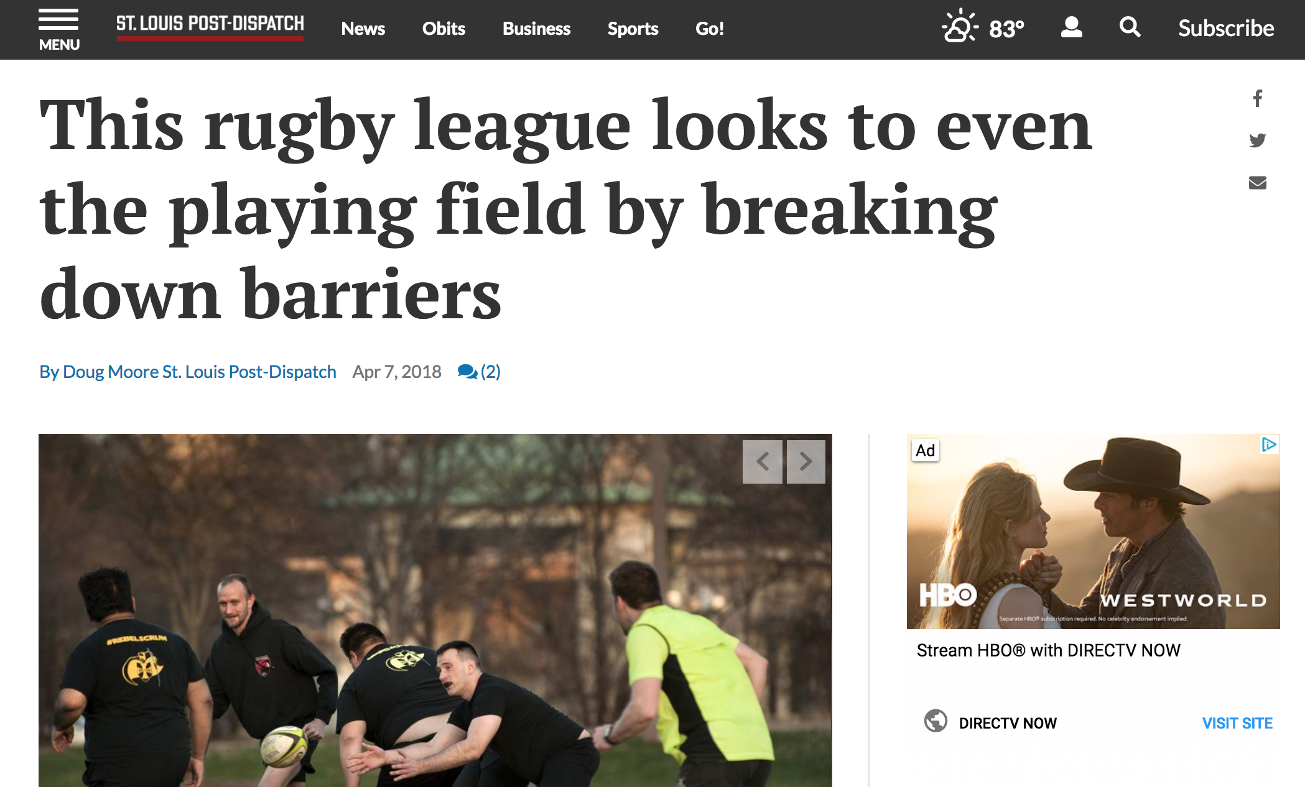Go to the Sports section

[x=633, y=29]
